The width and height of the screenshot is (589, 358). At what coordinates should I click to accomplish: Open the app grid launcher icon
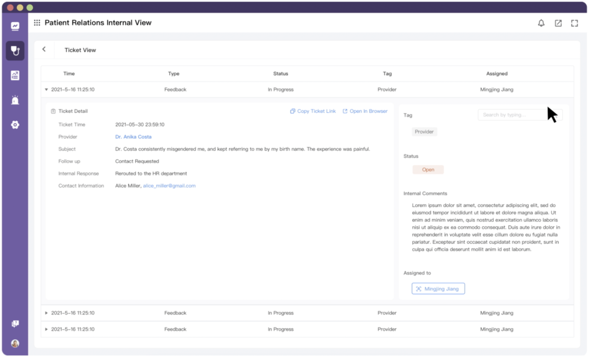click(x=37, y=23)
